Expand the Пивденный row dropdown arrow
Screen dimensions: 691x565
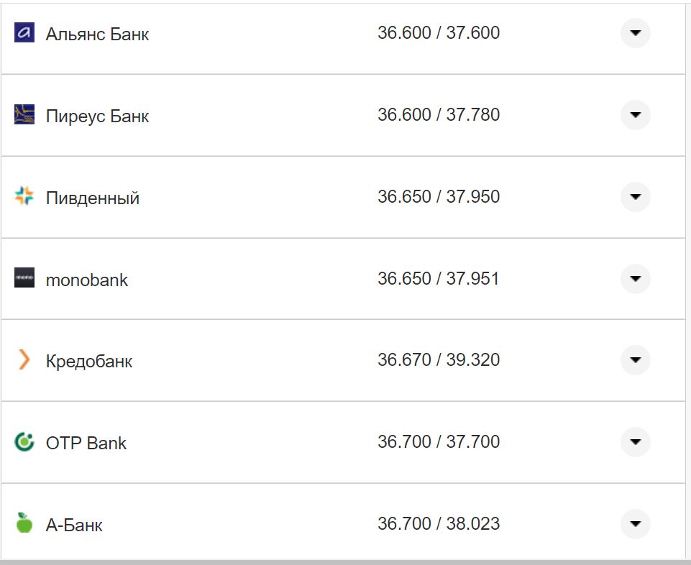(x=635, y=196)
